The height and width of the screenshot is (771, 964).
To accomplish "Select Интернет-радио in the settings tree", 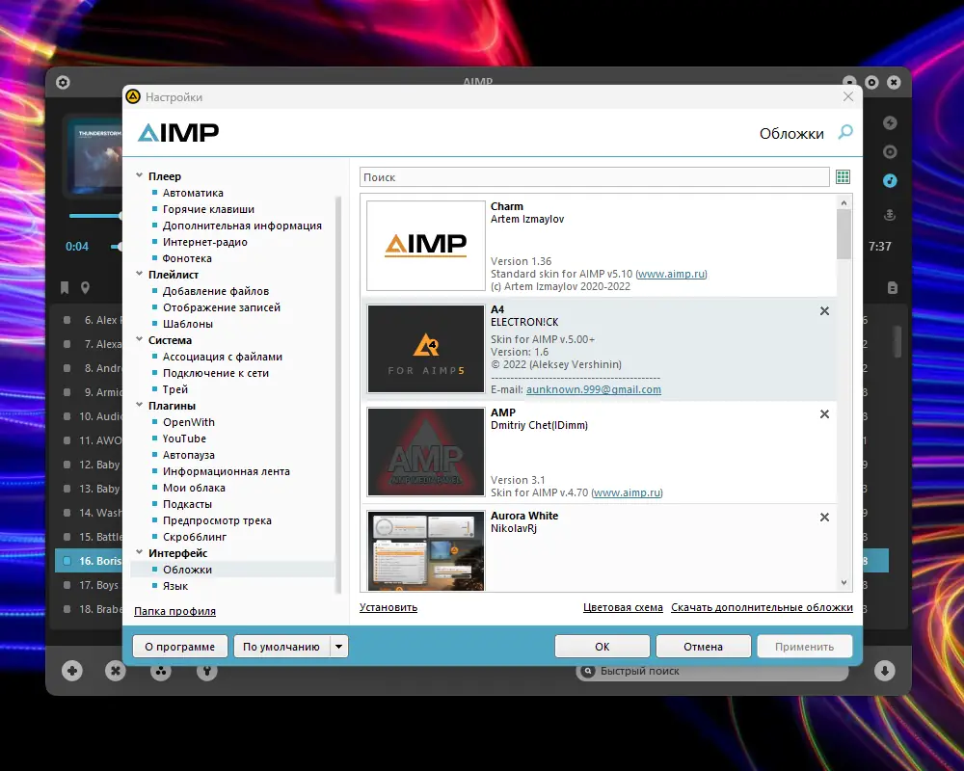I will (204, 242).
